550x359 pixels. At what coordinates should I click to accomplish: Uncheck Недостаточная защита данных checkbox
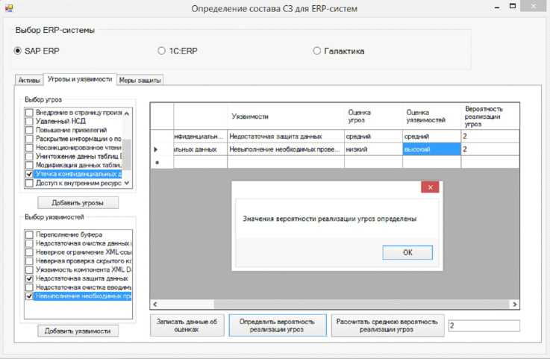point(29,278)
